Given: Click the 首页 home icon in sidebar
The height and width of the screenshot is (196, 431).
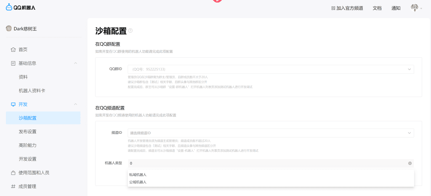Looking at the screenshot, I should 13,50.
